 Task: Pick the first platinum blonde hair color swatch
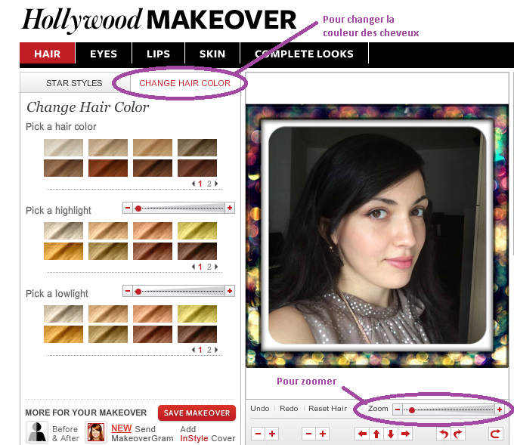[x=63, y=147]
